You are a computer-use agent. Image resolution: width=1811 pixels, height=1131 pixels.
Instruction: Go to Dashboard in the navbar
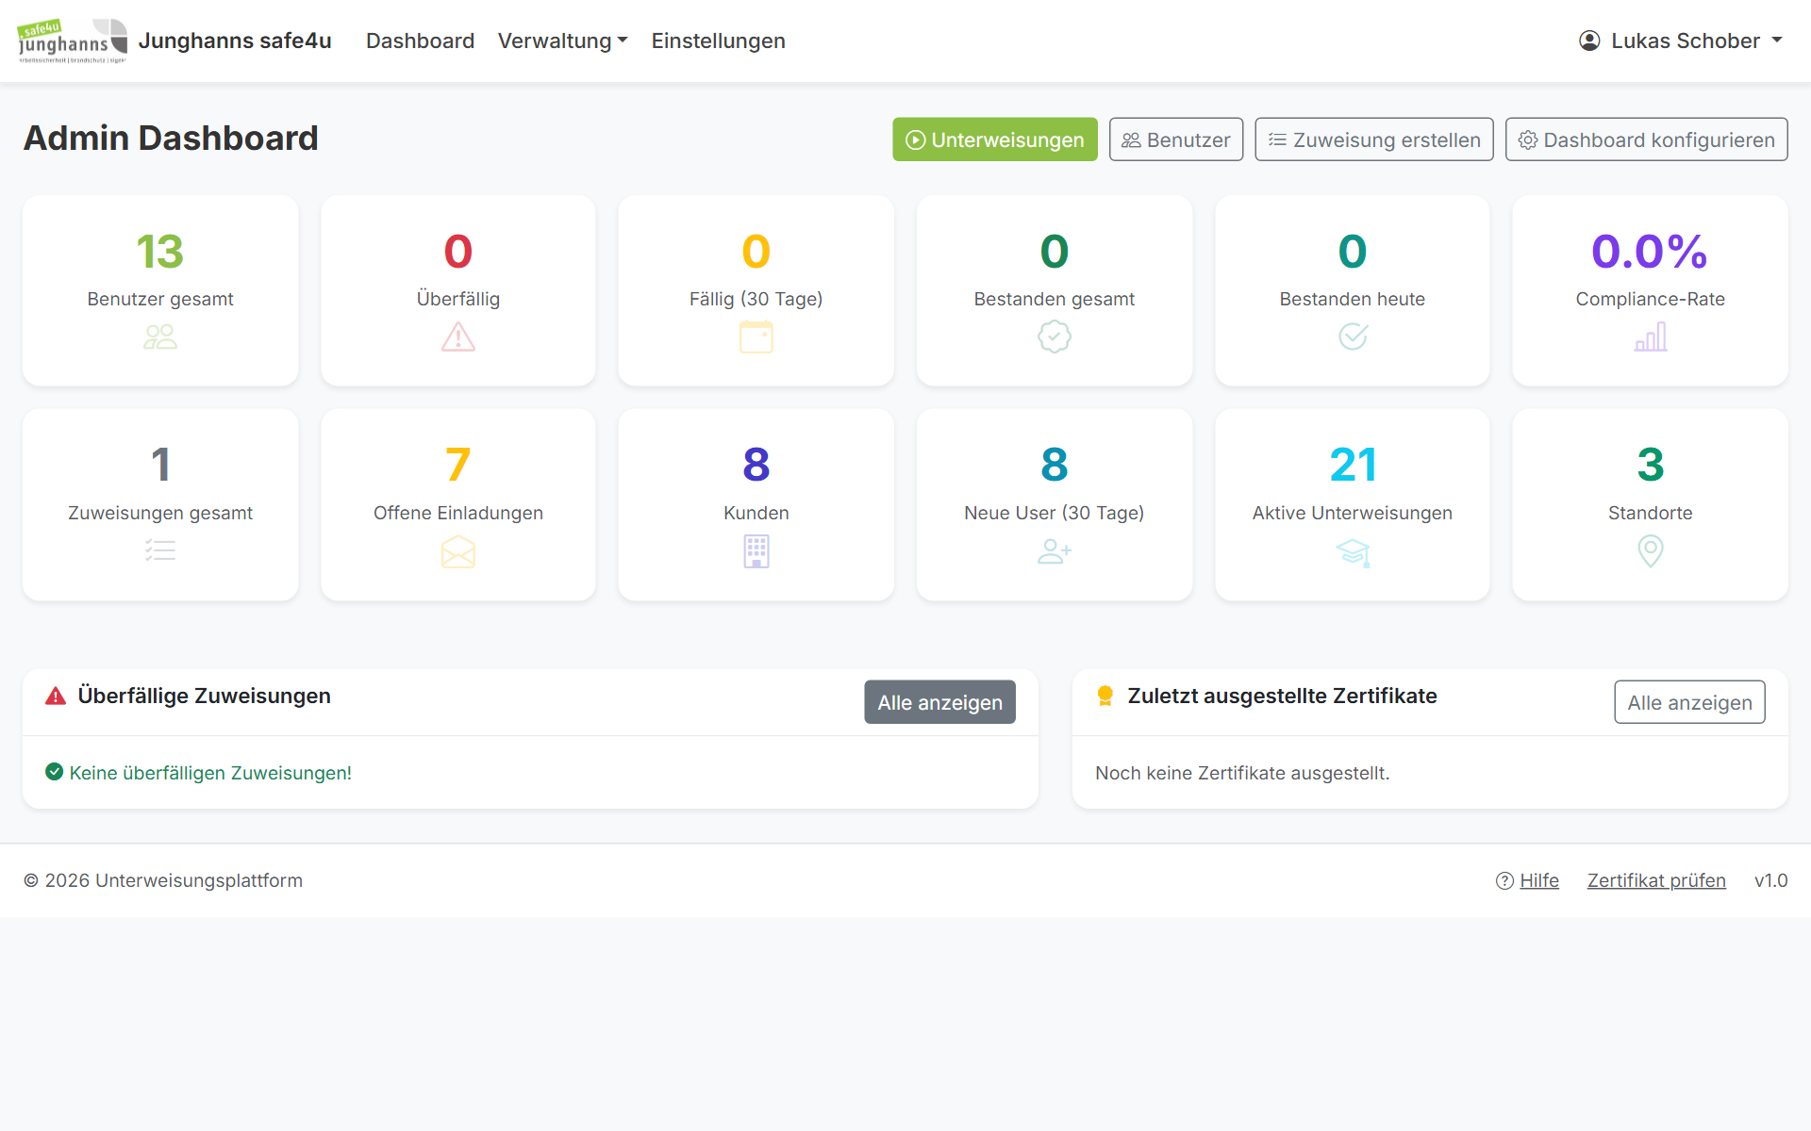420,41
